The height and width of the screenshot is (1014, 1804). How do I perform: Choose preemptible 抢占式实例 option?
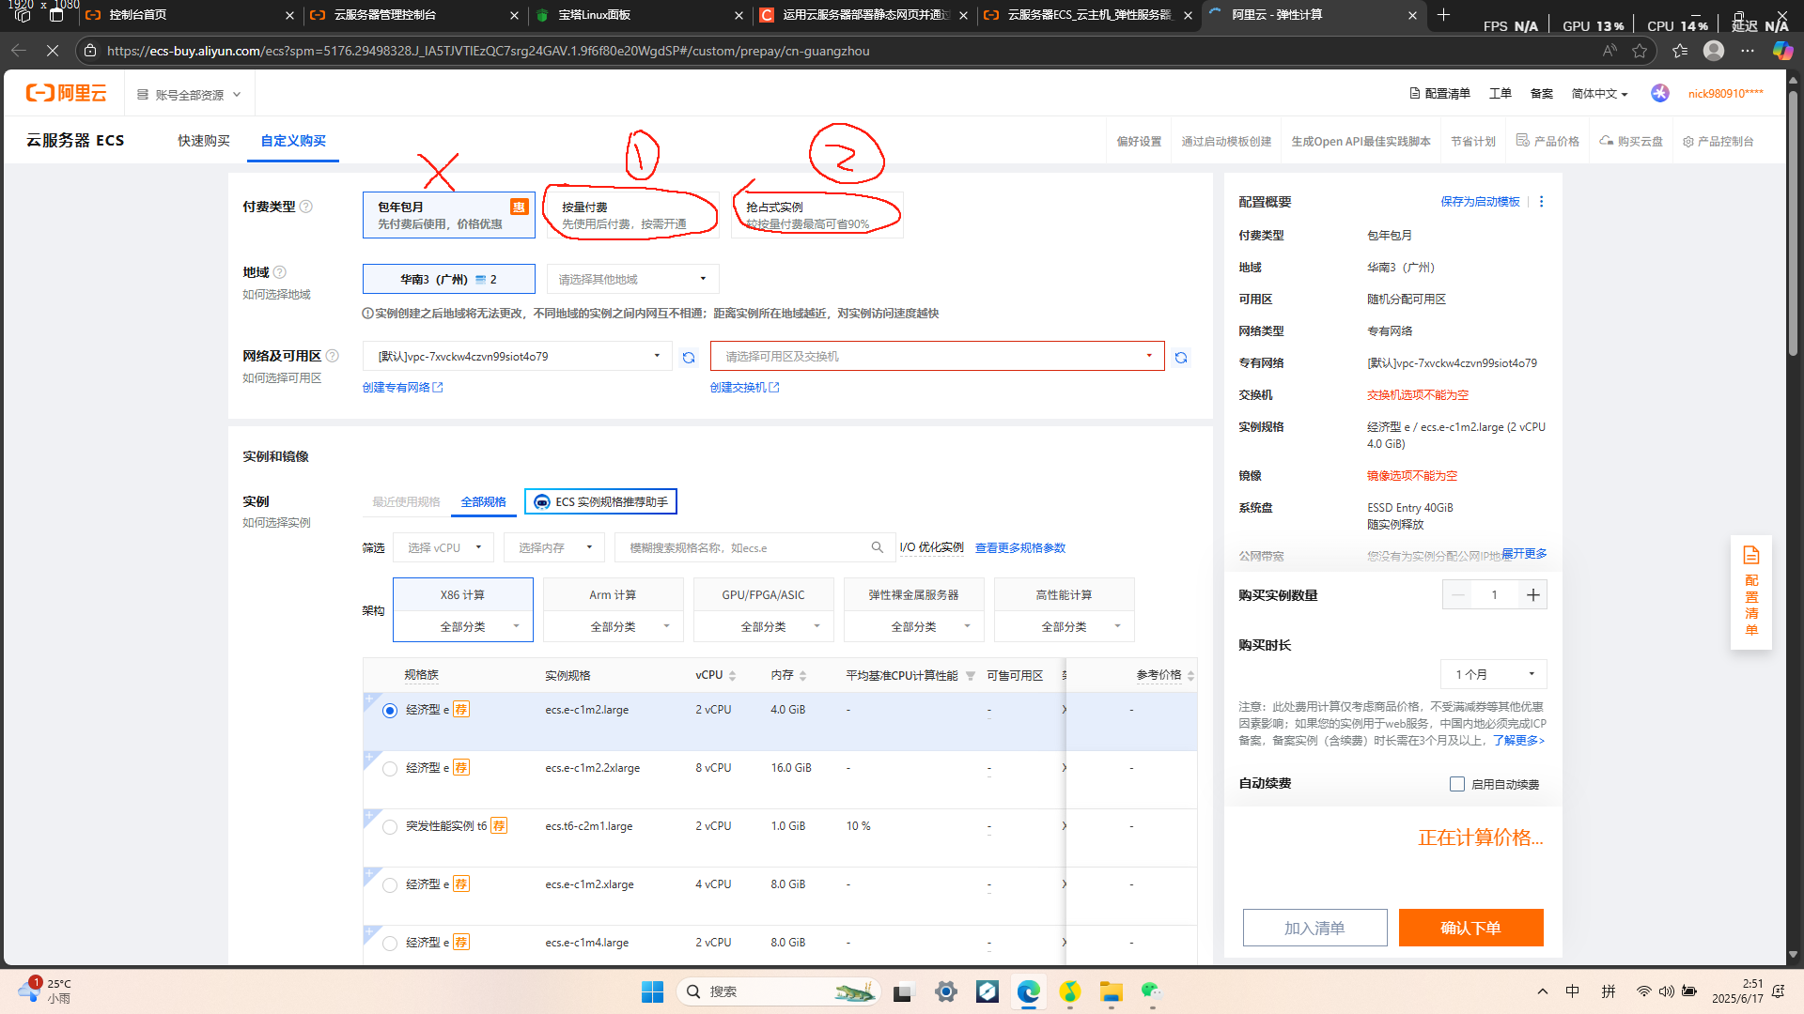click(816, 215)
